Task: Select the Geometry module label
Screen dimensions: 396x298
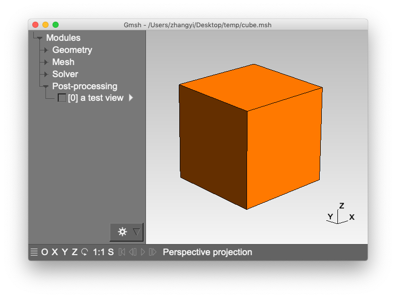Action: (72, 50)
